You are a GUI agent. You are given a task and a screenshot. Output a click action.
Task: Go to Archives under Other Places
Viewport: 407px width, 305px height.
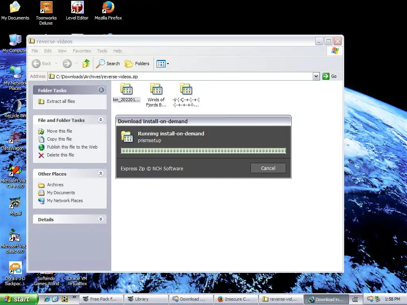[x=51, y=185]
